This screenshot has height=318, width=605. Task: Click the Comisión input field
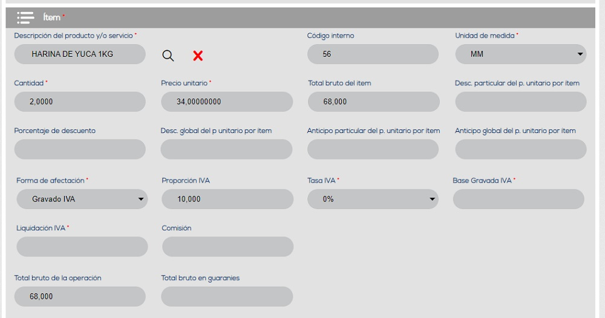(x=227, y=247)
